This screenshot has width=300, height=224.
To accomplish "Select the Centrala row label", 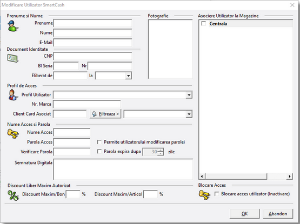I will (x=218, y=24).
